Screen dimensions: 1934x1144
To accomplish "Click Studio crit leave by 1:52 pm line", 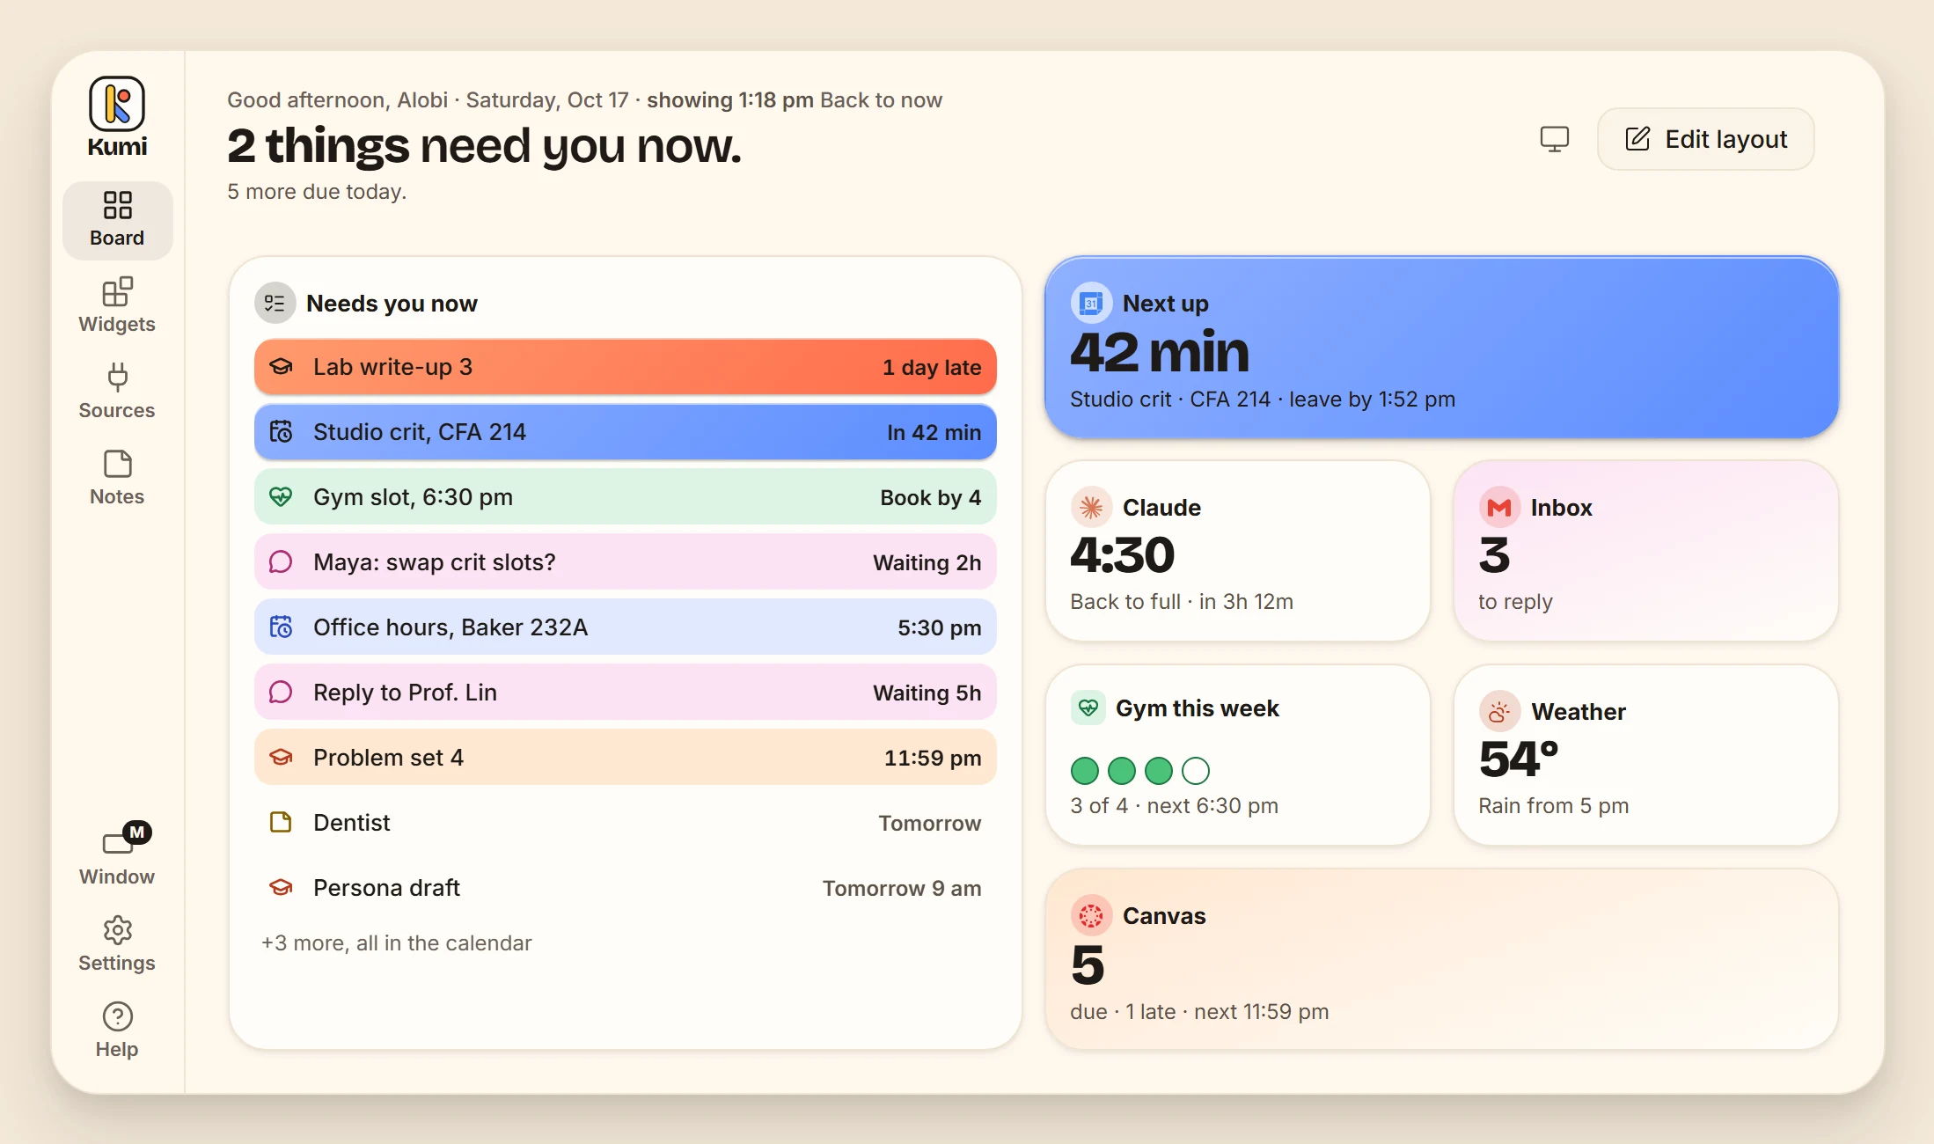I will coord(1263,400).
